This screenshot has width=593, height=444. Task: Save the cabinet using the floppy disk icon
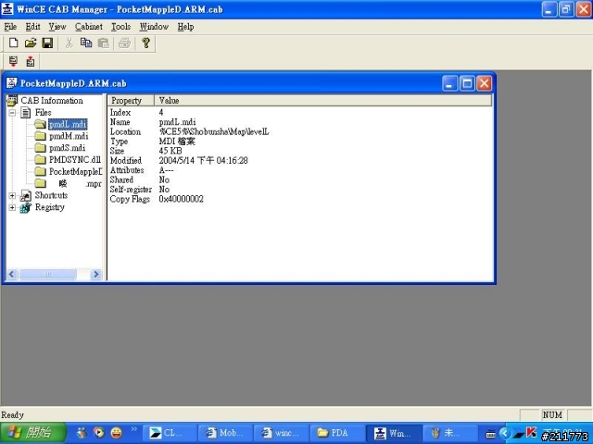point(47,43)
